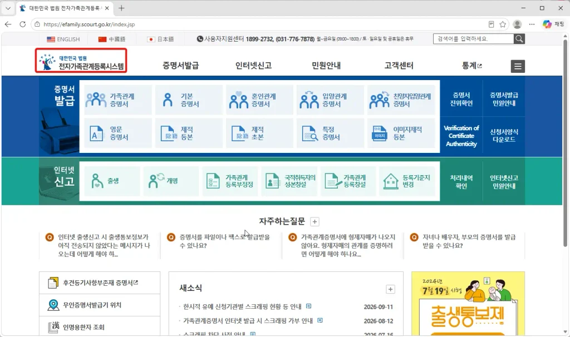
Task: Close the 대한민국 법원 browser tab
Action: pos(107,8)
